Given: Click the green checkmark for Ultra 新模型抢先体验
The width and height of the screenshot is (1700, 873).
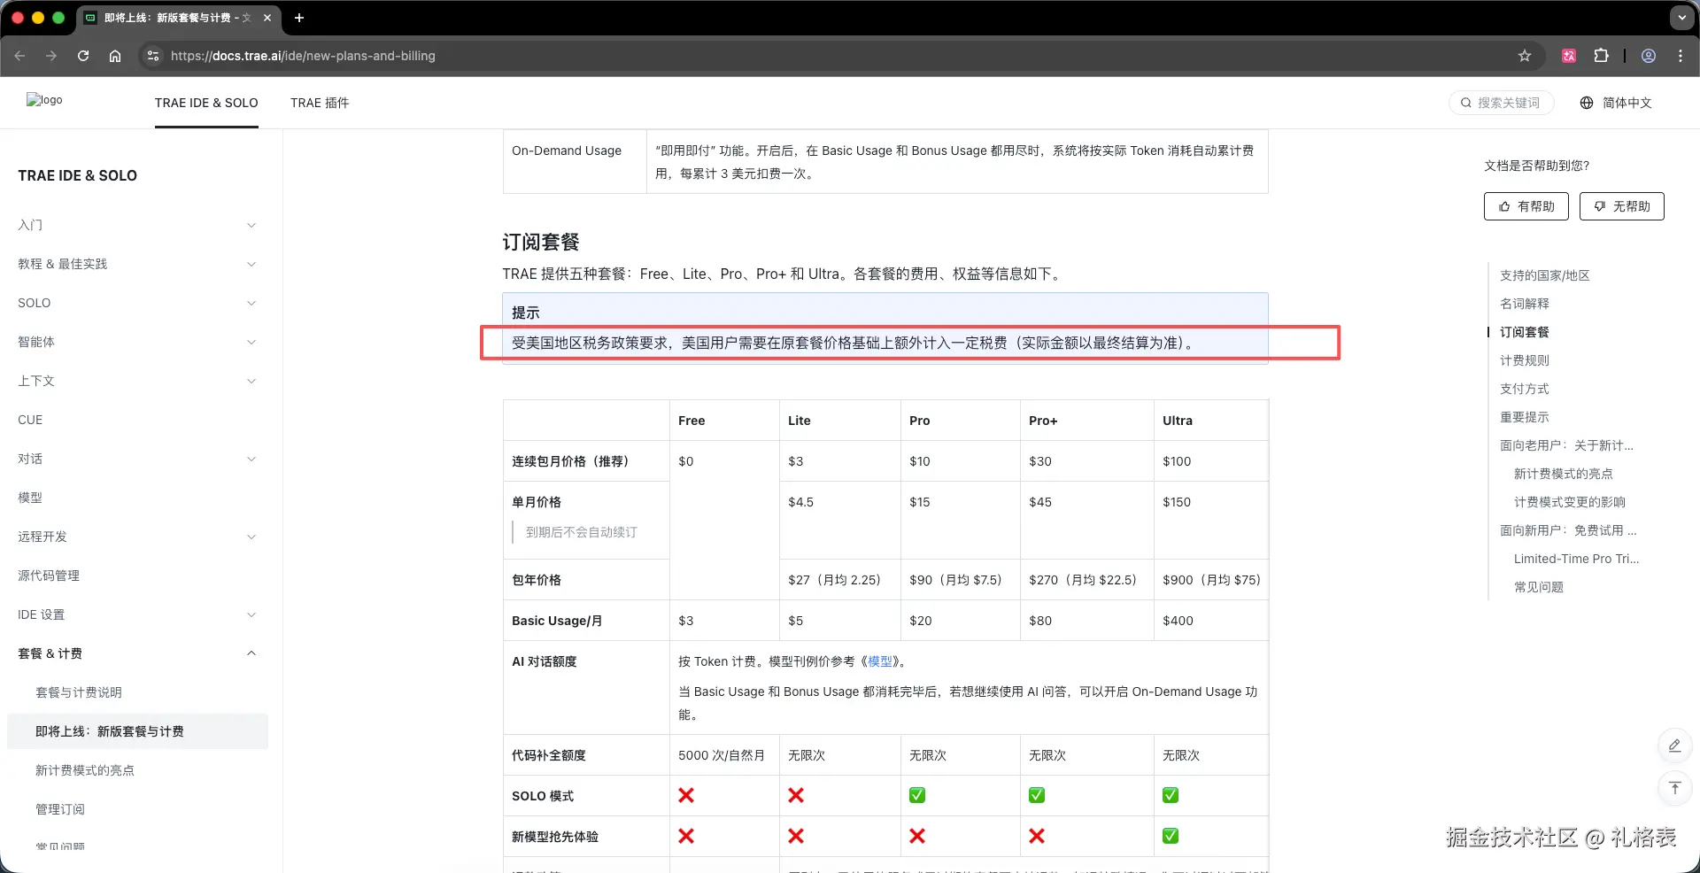Looking at the screenshot, I should pos(1170,836).
